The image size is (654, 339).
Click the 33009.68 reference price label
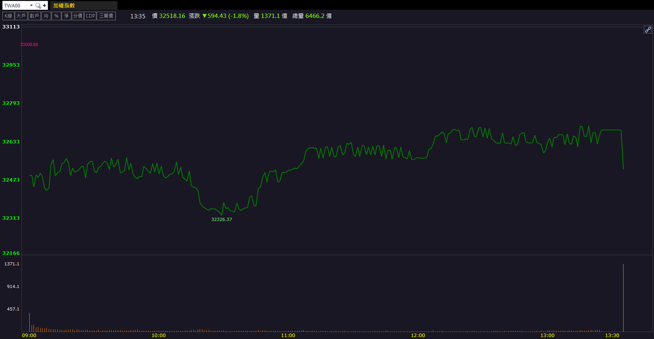(29, 44)
